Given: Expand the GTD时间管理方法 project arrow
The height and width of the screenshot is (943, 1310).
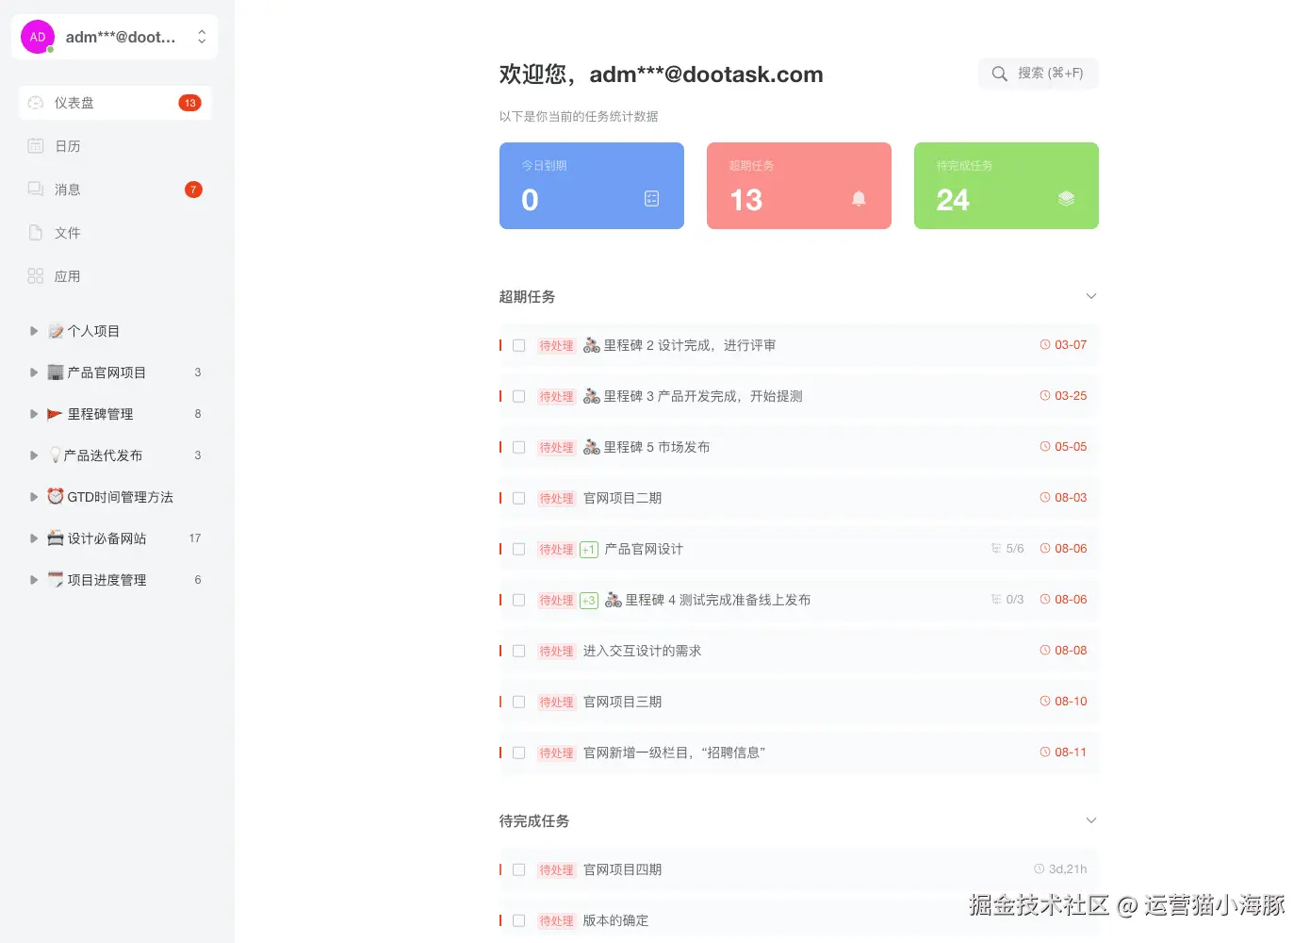Looking at the screenshot, I should [x=34, y=497].
